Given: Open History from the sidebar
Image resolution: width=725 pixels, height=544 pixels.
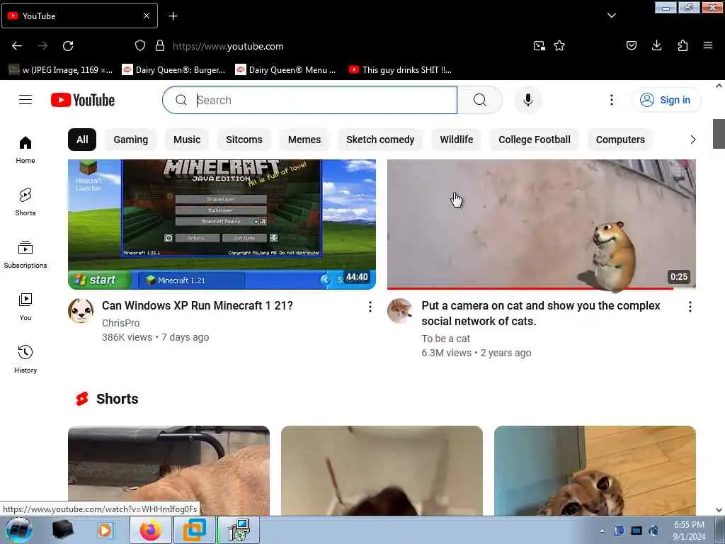Looking at the screenshot, I should pyautogui.click(x=25, y=359).
